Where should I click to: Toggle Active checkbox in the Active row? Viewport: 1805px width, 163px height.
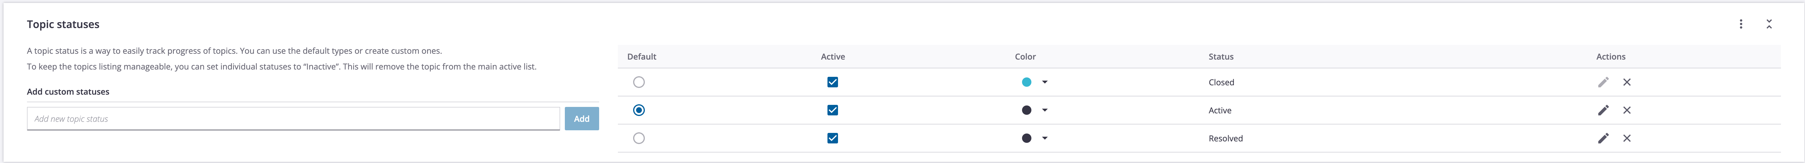[832, 110]
